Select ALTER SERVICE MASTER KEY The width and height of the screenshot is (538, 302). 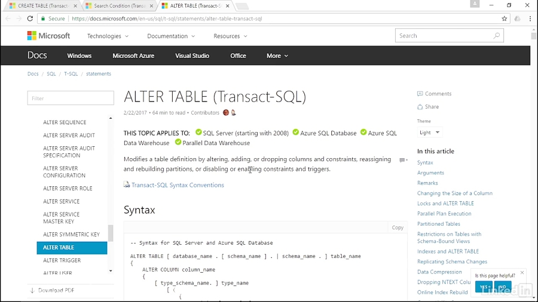62,218
